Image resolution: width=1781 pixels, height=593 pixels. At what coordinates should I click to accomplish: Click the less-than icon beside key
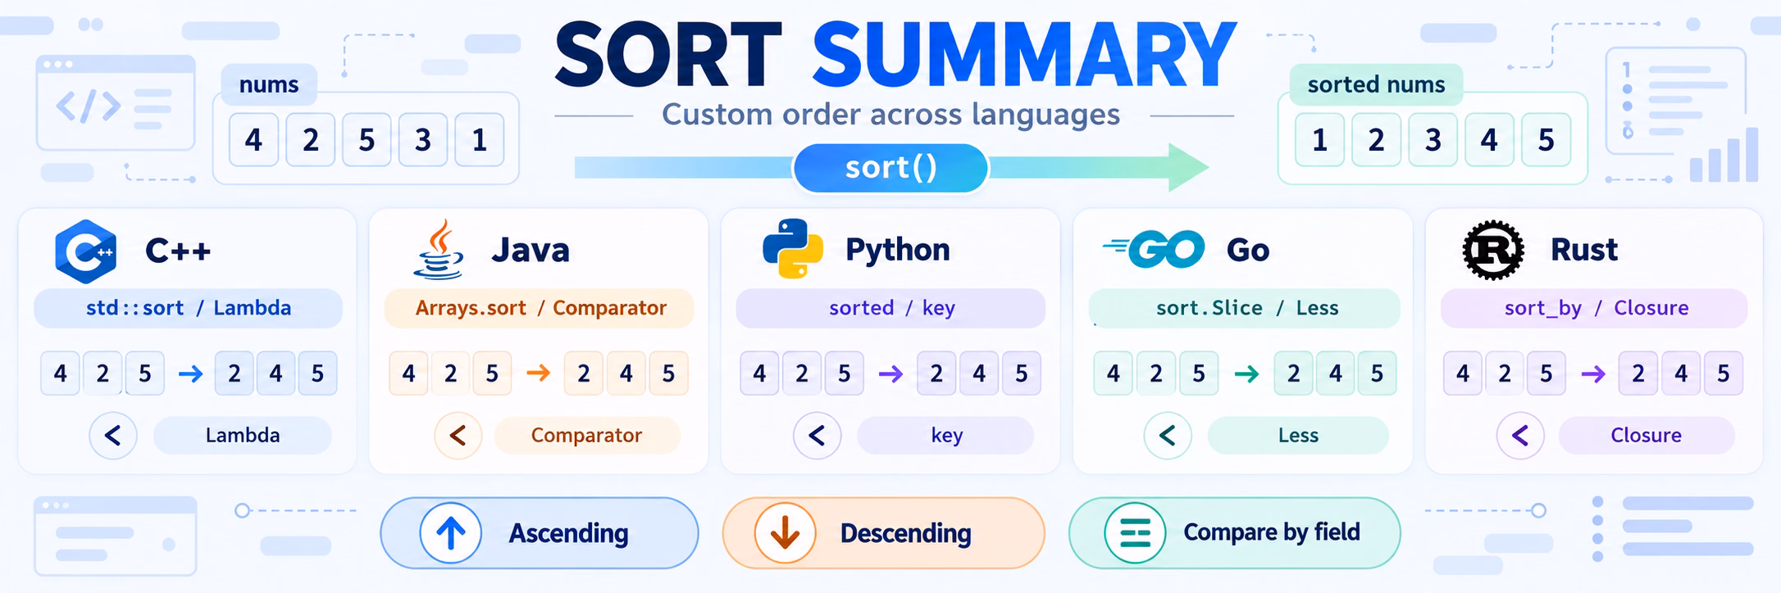817,436
